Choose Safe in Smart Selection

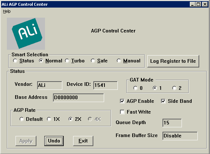click(99, 61)
